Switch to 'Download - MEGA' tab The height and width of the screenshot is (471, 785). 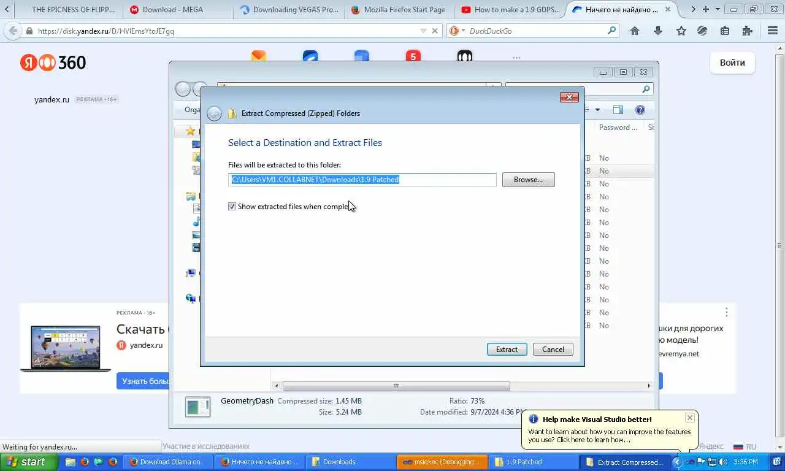172,10
